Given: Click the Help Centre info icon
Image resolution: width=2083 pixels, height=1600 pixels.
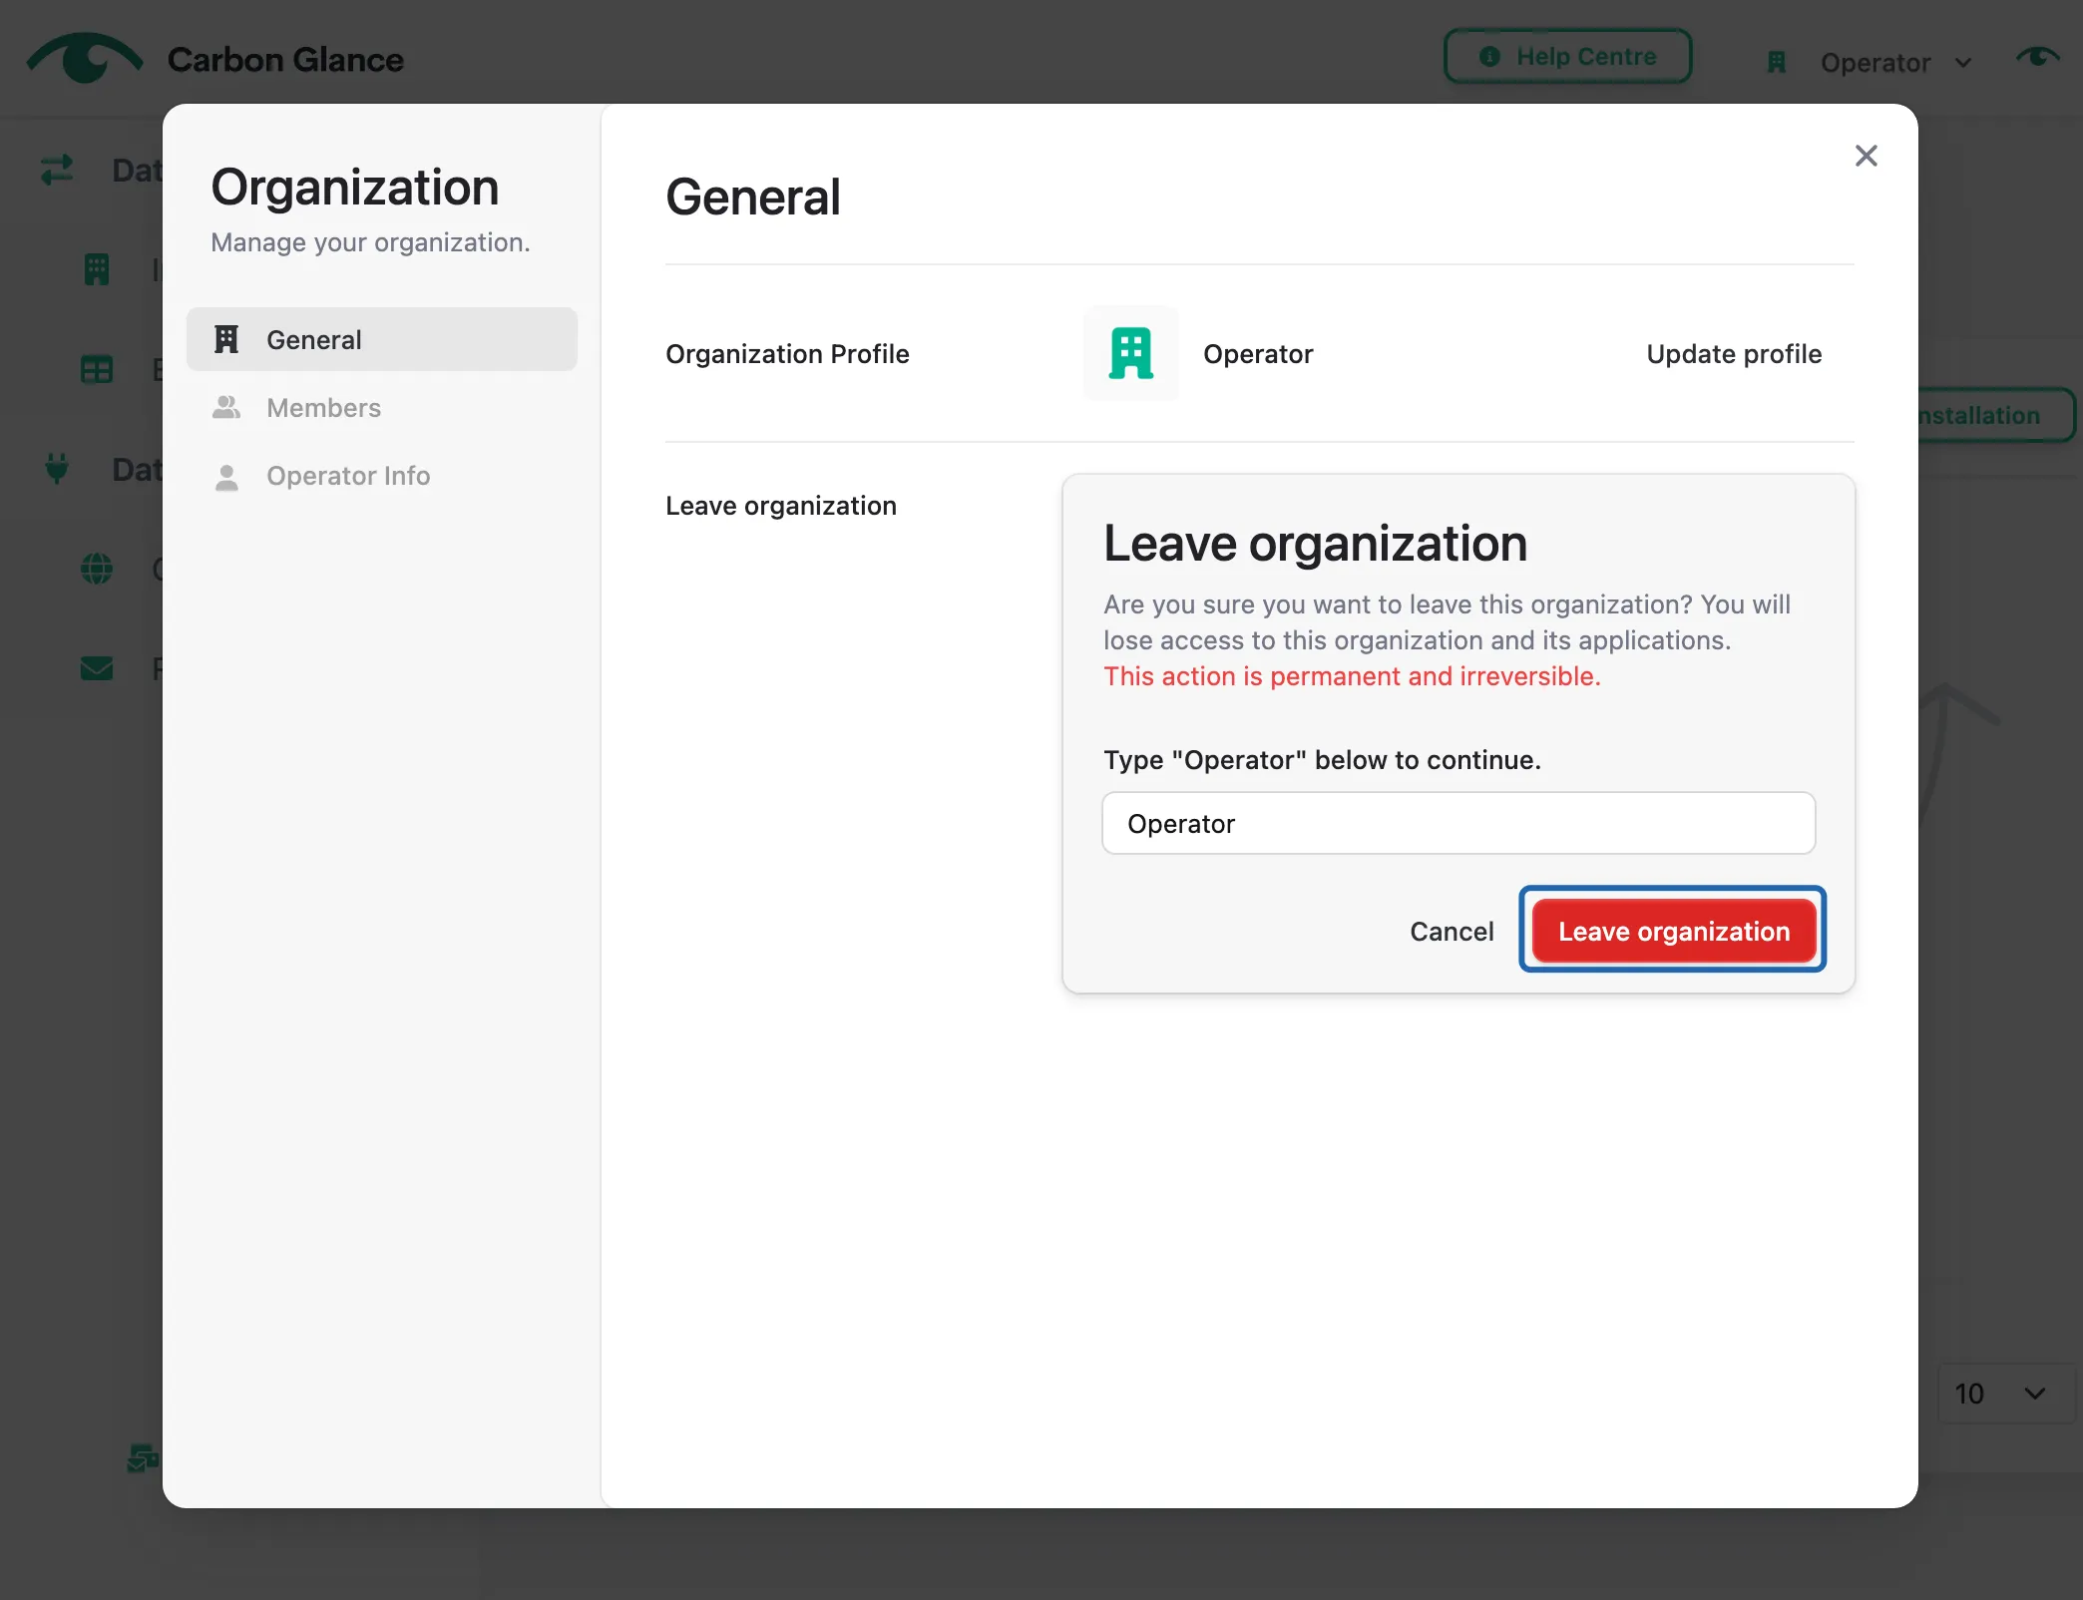Looking at the screenshot, I should [x=1489, y=56].
